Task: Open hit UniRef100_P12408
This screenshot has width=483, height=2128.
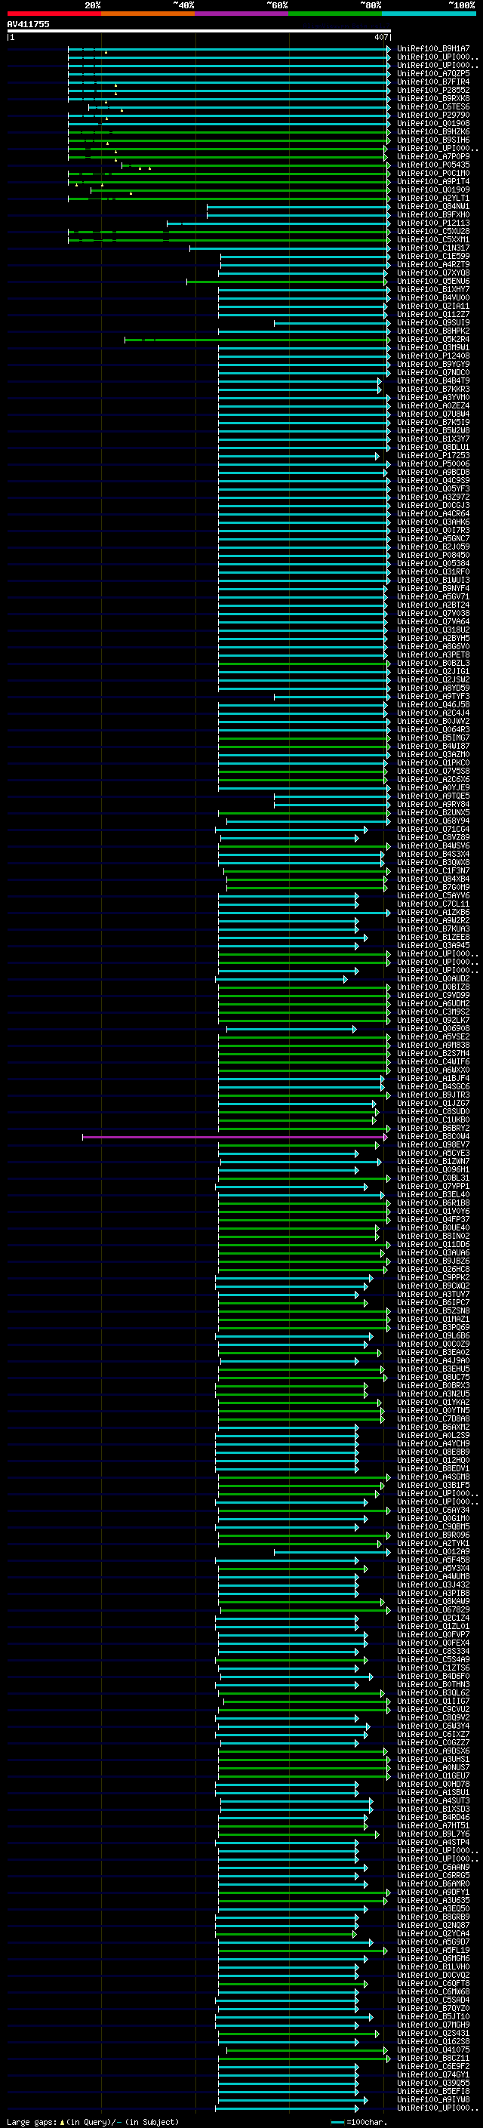Action: point(433,356)
